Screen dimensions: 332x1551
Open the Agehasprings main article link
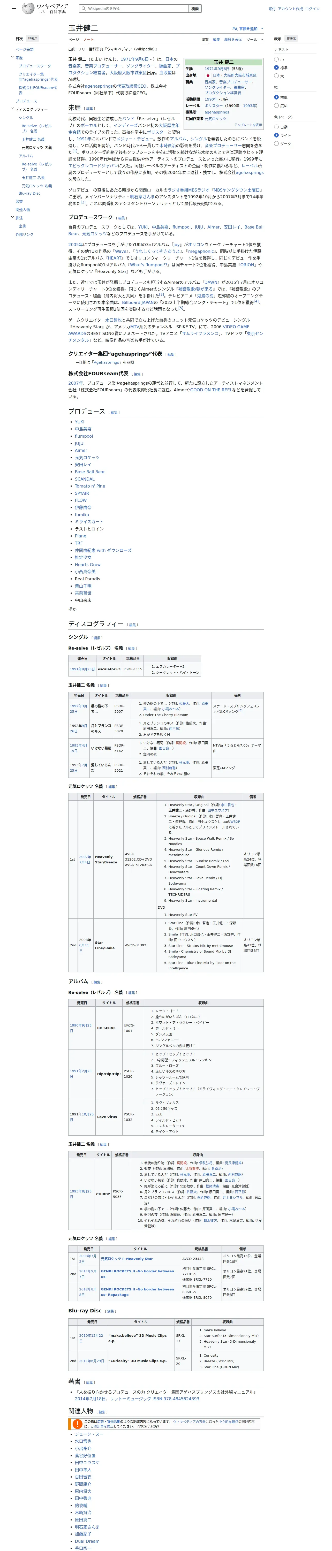coord(106,362)
